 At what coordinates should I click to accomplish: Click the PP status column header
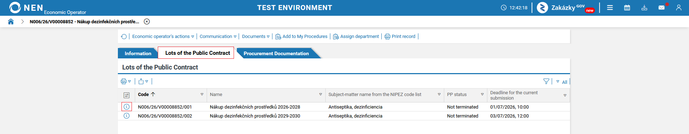click(x=457, y=95)
